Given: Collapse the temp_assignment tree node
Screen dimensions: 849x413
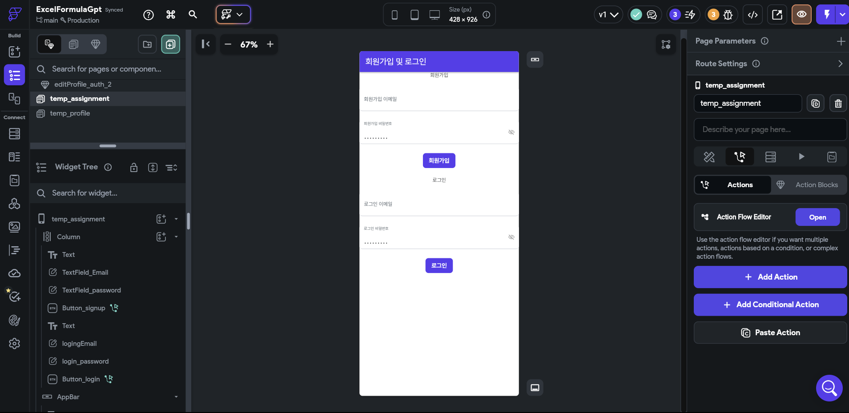Looking at the screenshot, I should 176,219.
